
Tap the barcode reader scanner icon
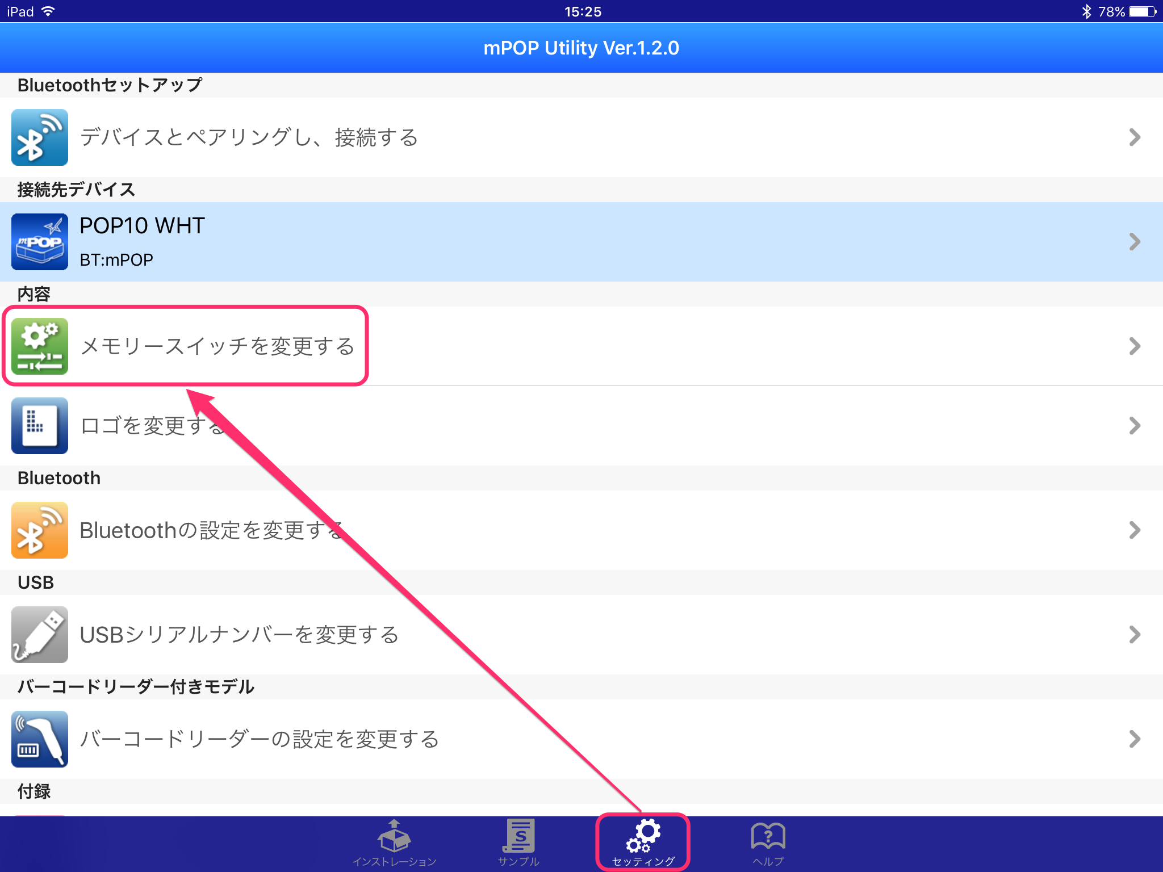pyautogui.click(x=40, y=739)
